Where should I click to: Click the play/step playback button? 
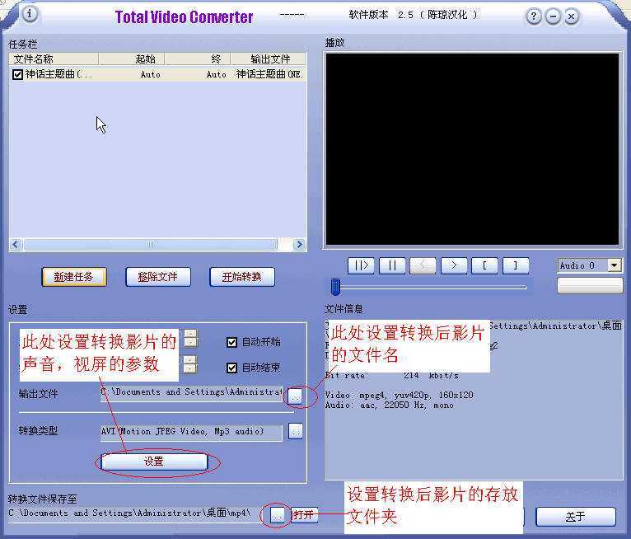(x=361, y=265)
